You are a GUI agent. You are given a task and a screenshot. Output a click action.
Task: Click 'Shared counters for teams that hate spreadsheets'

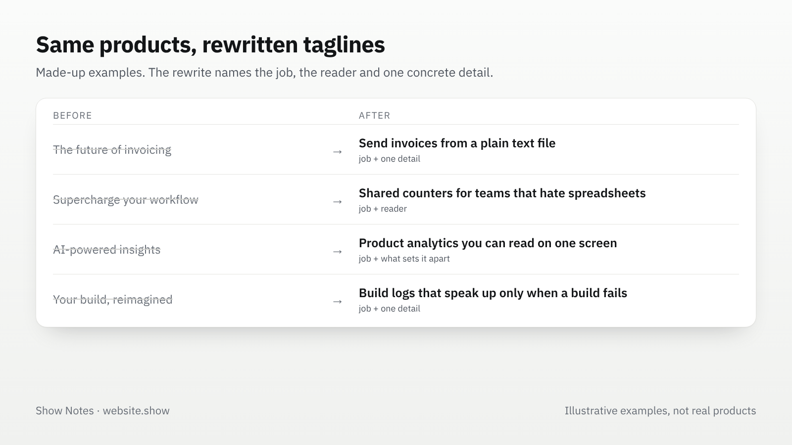(502, 193)
